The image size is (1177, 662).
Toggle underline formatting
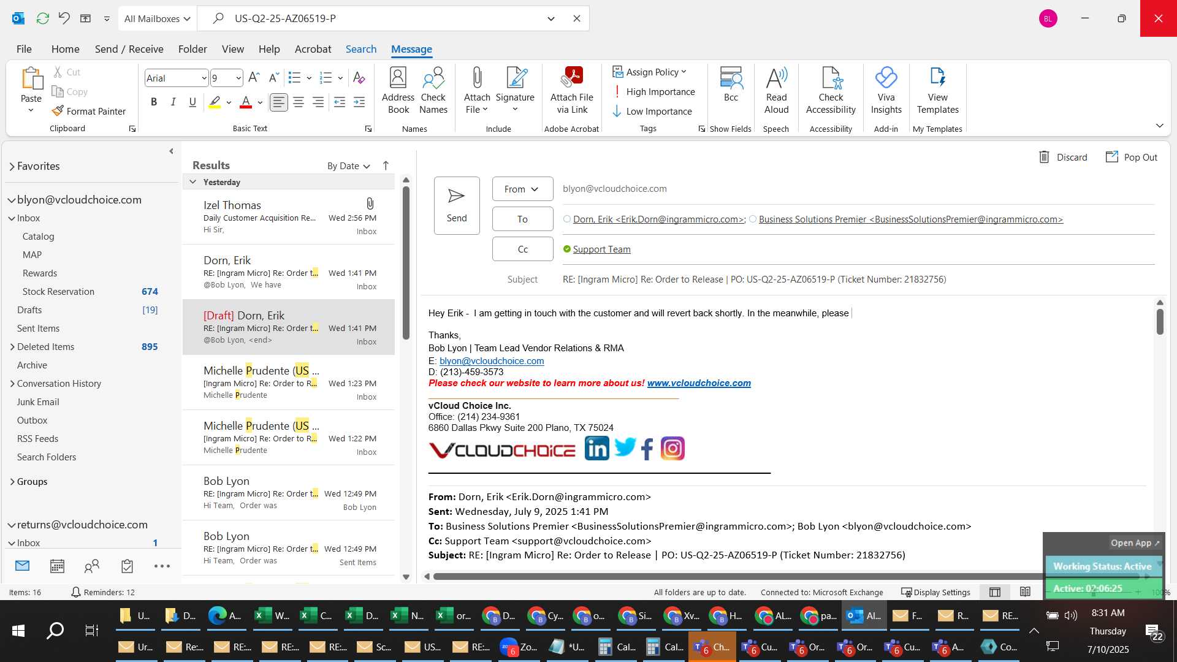click(192, 102)
